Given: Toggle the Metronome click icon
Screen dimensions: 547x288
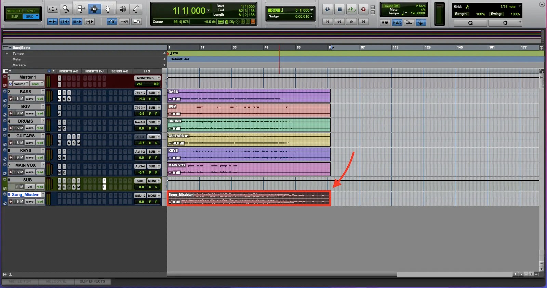Looking at the screenshot, I should click(x=397, y=23).
